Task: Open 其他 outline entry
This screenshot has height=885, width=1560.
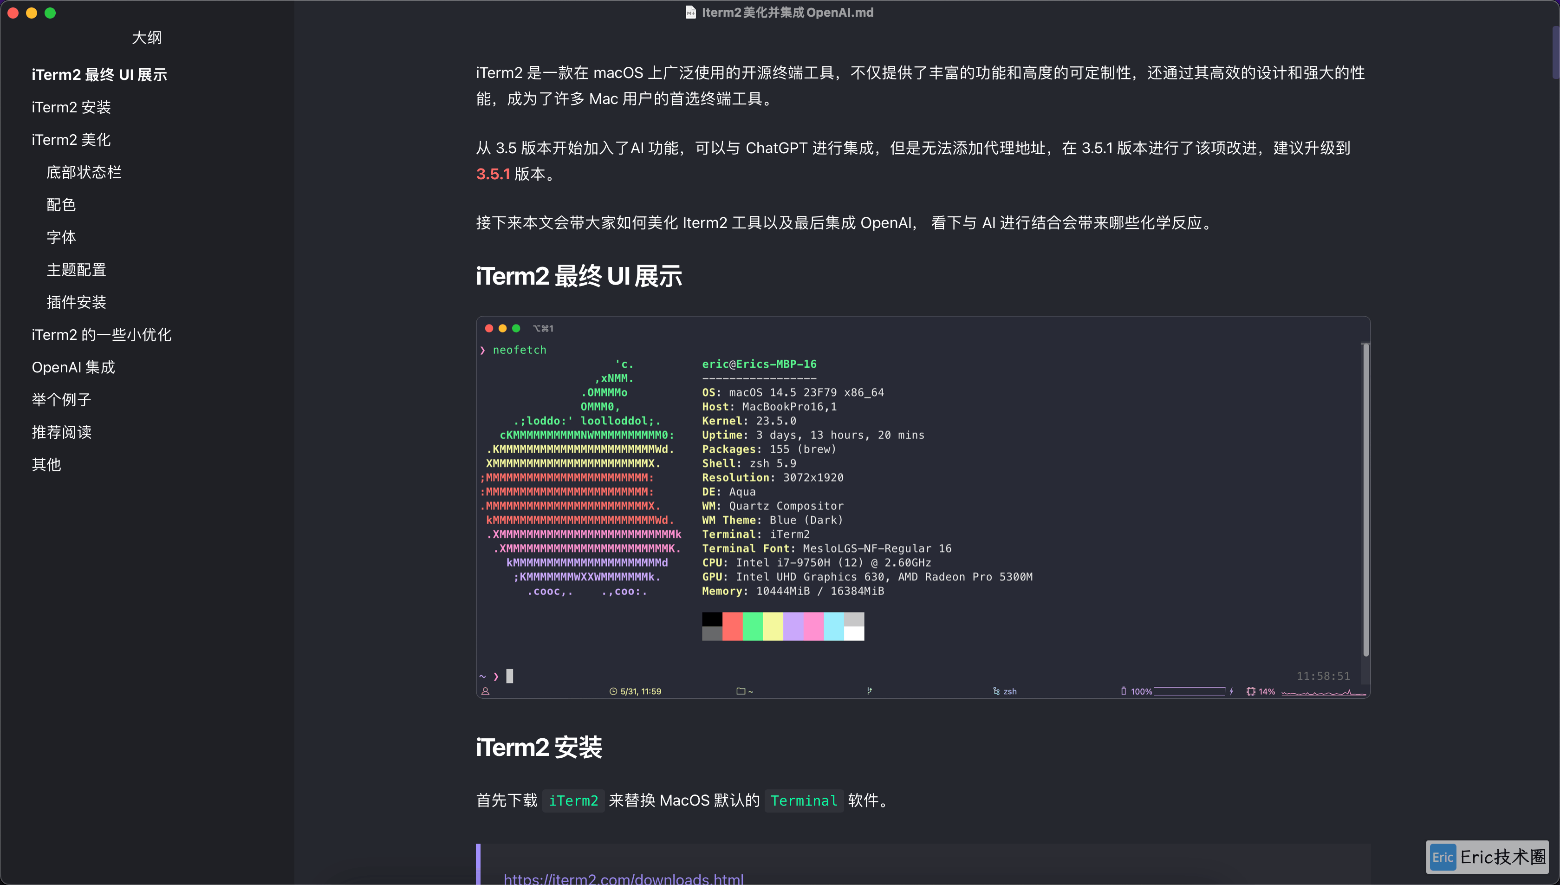Action: point(46,465)
